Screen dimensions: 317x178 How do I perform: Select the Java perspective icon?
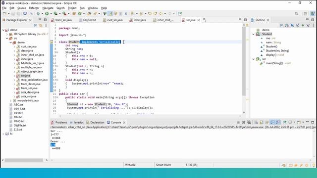313,13
